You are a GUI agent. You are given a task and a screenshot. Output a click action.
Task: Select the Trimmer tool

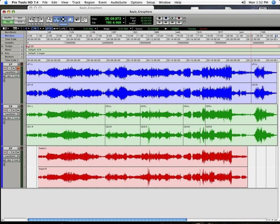click(57, 19)
